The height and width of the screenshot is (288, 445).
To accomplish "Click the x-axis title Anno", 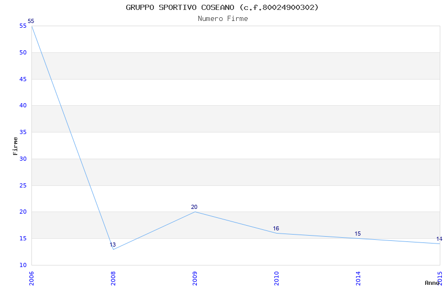I will coord(432,283).
